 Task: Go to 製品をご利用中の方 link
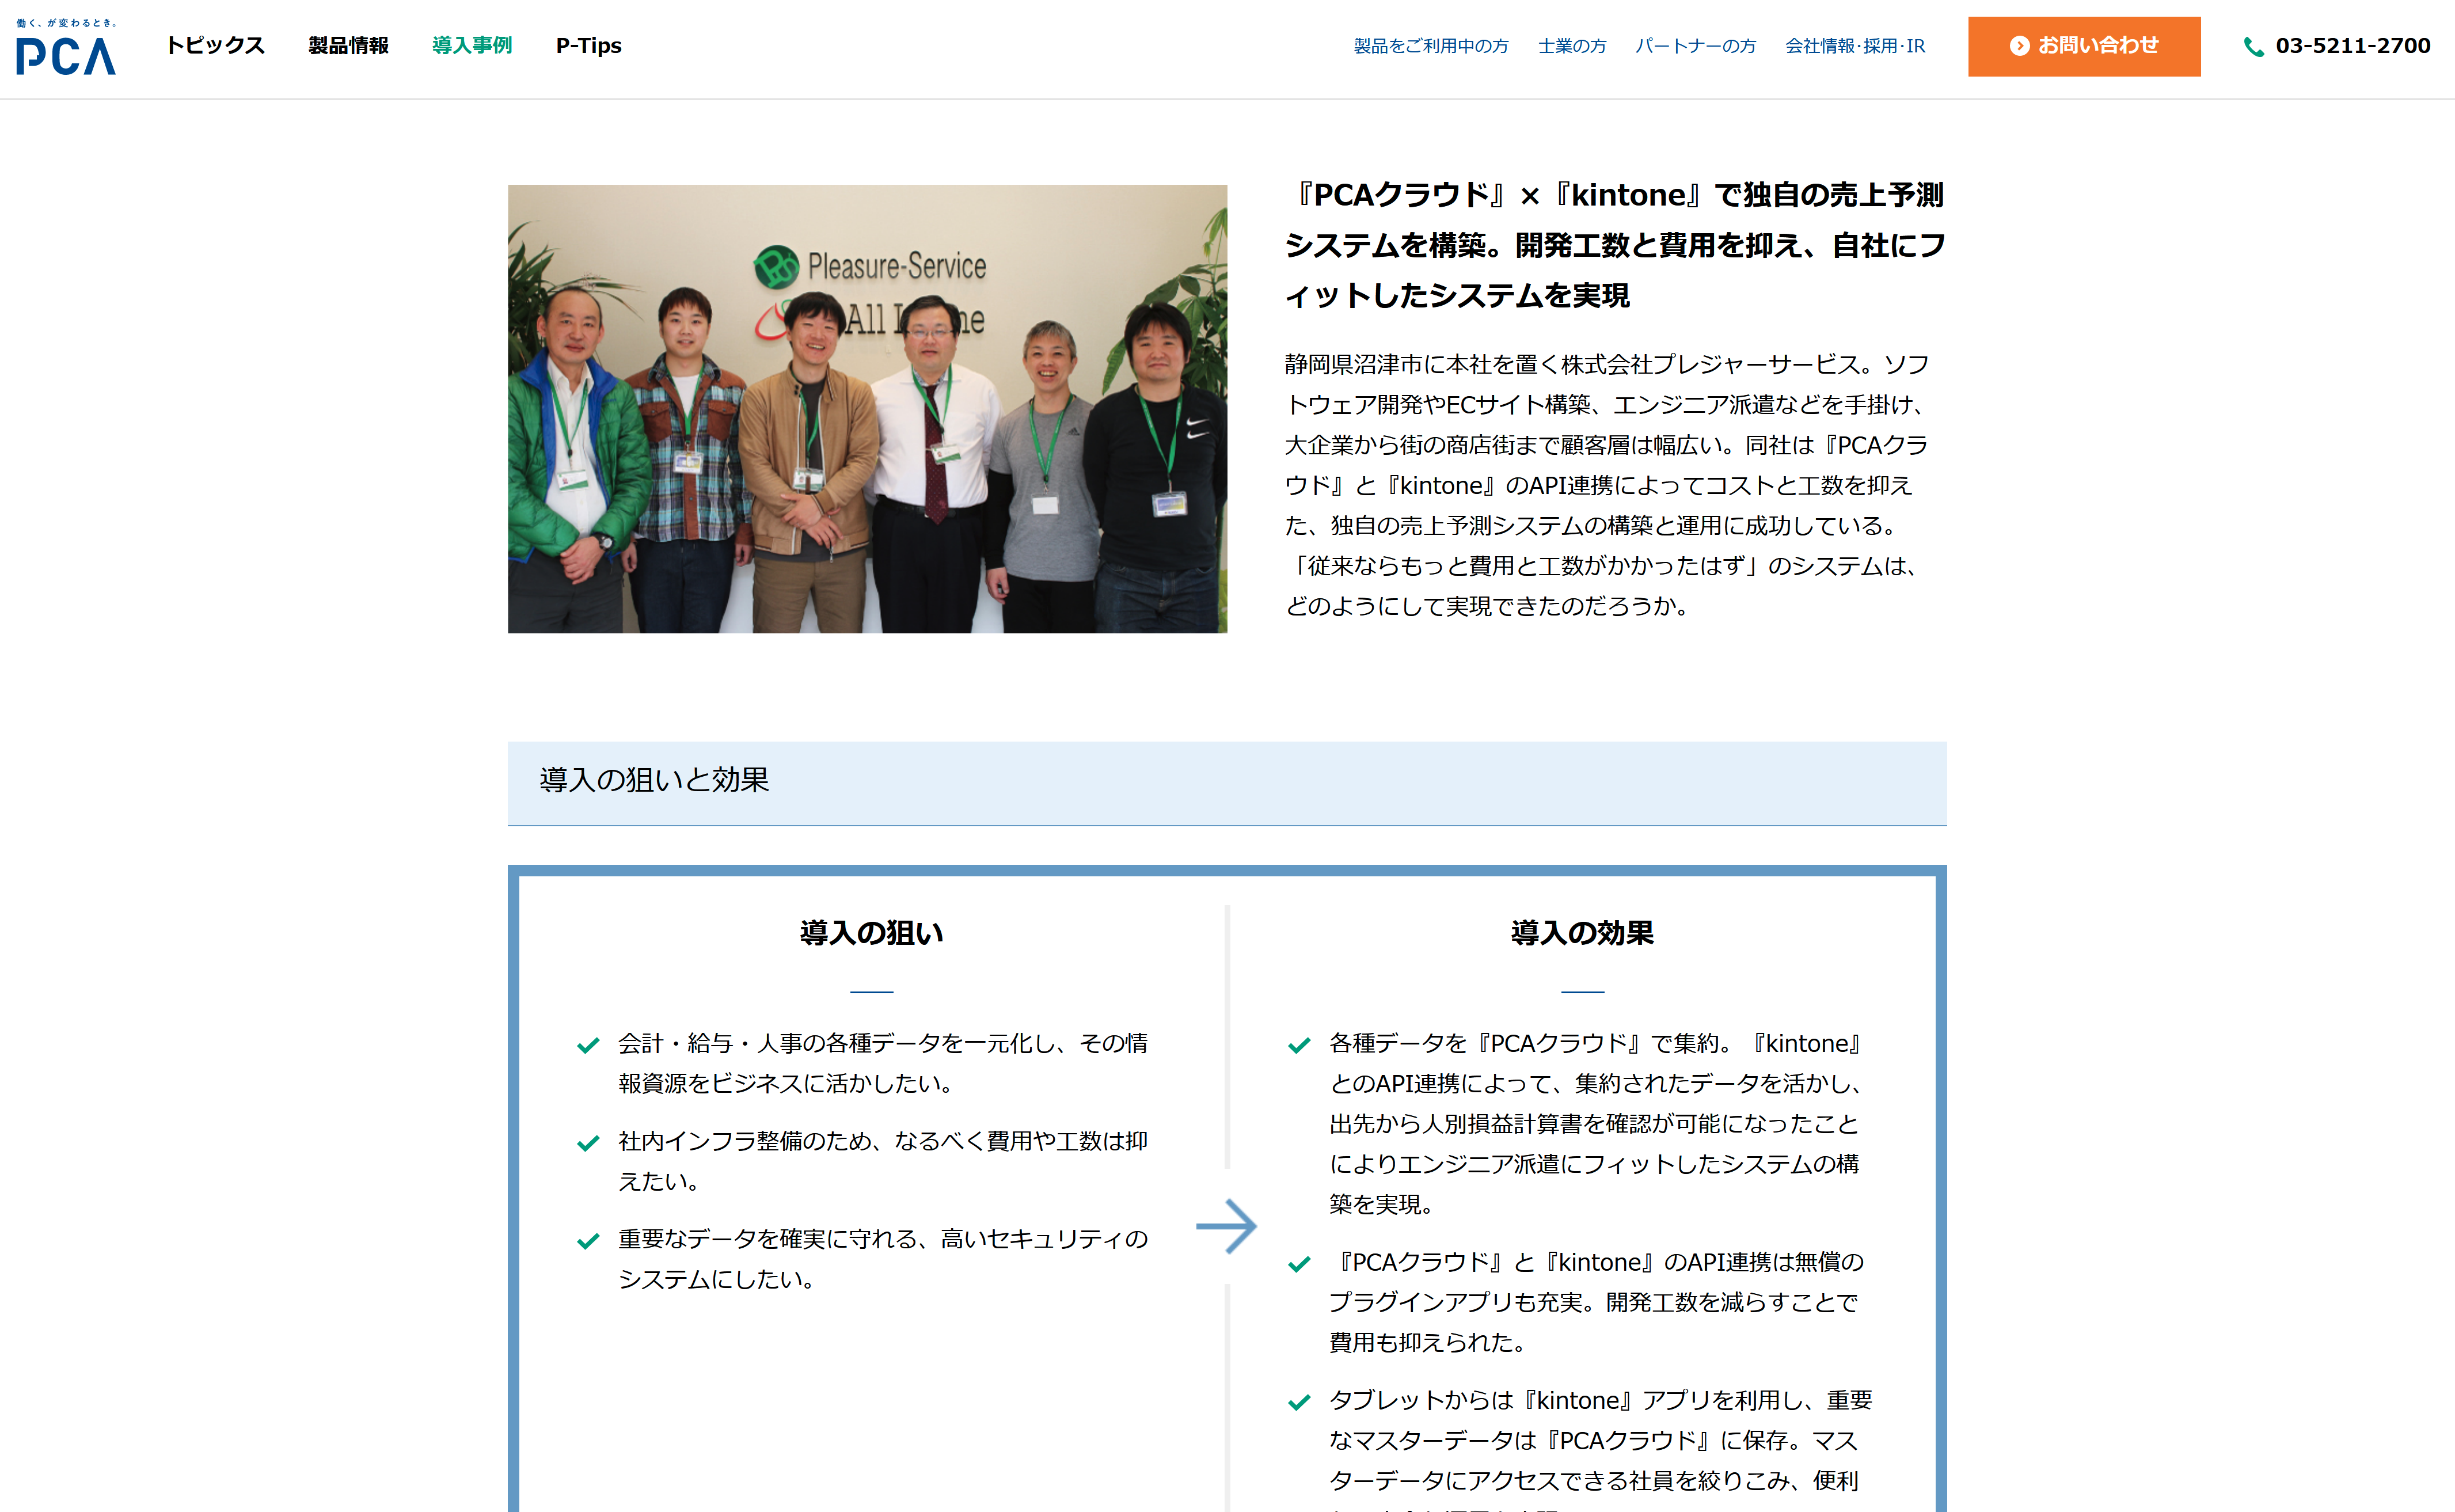point(1431,46)
